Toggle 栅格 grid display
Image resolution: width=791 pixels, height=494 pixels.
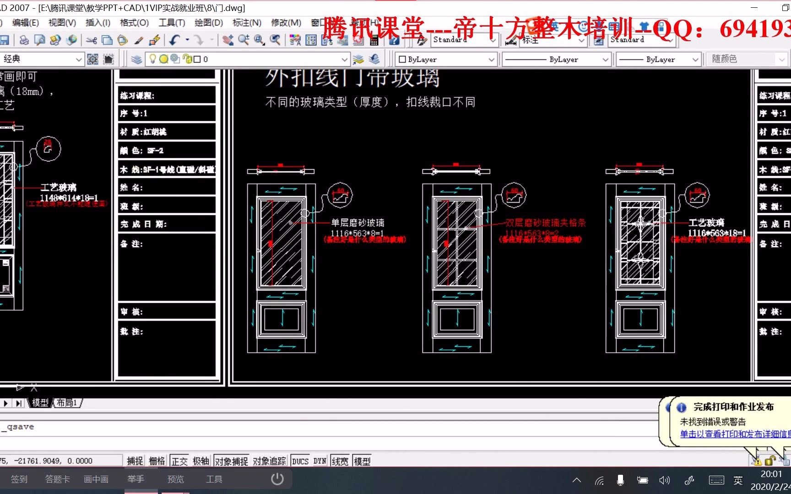pyautogui.click(x=157, y=461)
